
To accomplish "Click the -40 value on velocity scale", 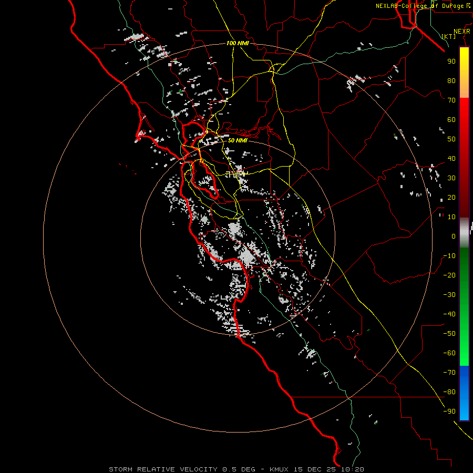I will 449,314.
